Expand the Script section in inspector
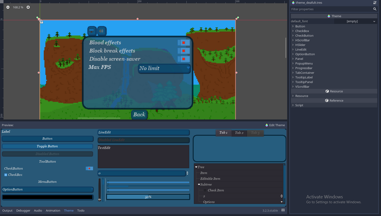The image size is (381, 216). coord(293,105)
